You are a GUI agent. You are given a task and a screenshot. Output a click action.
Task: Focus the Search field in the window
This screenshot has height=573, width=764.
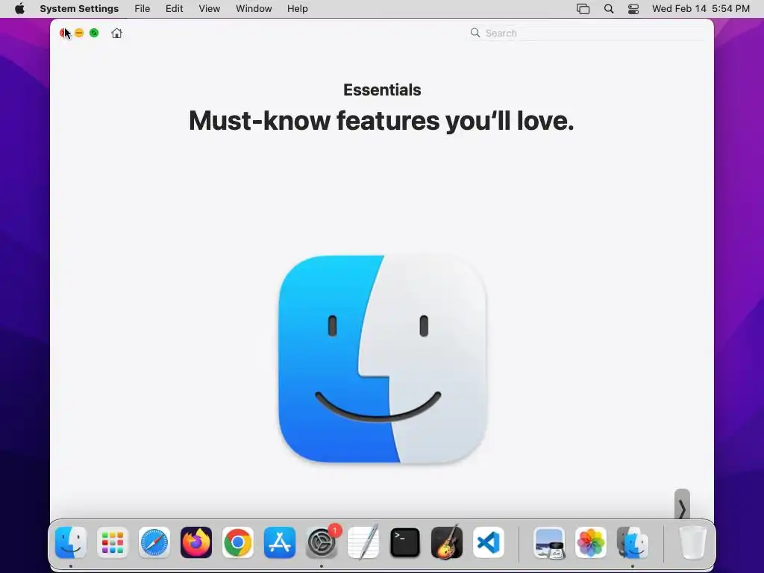(587, 33)
